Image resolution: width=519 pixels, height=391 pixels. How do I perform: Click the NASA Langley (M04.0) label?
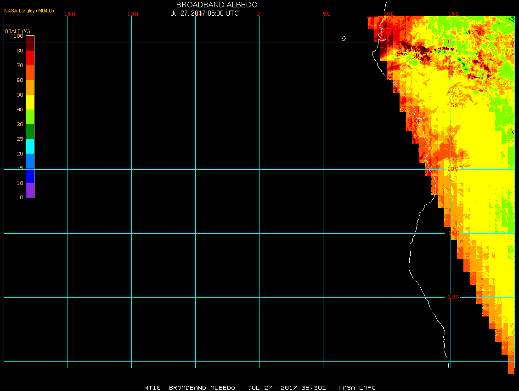tap(29, 11)
